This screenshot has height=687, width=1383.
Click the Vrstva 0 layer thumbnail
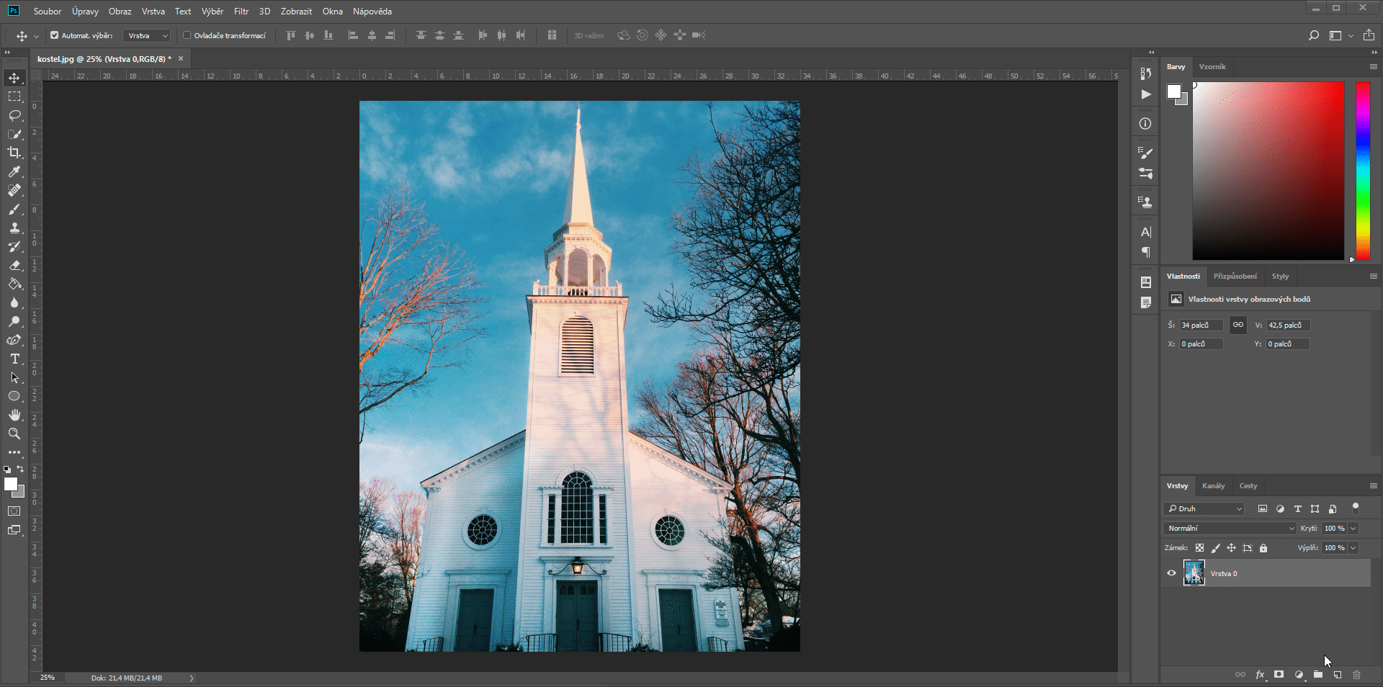1194,573
